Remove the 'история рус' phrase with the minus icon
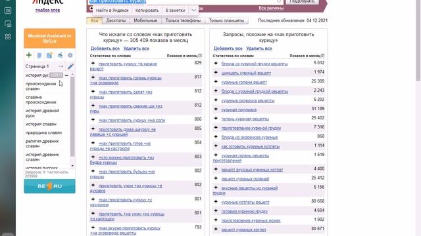 pyautogui.click(x=66, y=75)
